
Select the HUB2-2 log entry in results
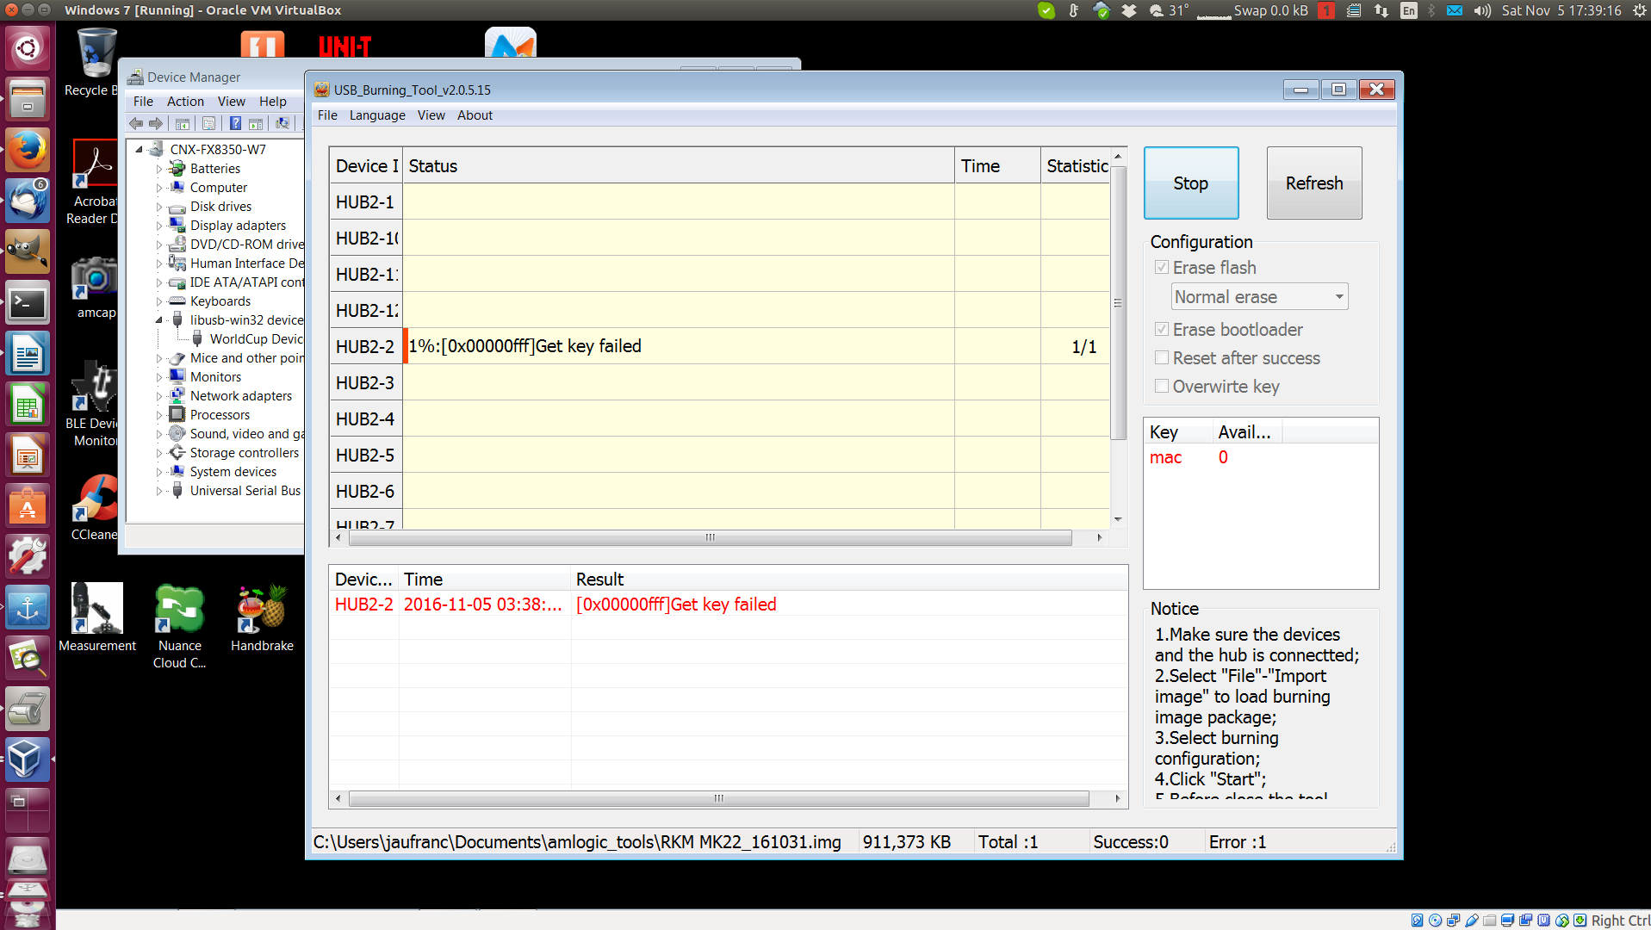[728, 604]
